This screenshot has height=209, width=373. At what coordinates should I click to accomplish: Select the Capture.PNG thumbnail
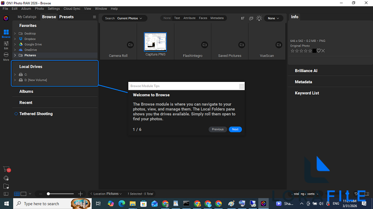pos(155,42)
